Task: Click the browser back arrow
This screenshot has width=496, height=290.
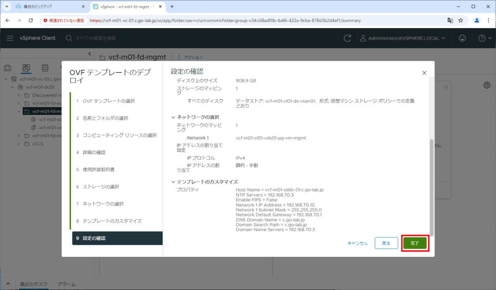Action: (x=7, y=20)
